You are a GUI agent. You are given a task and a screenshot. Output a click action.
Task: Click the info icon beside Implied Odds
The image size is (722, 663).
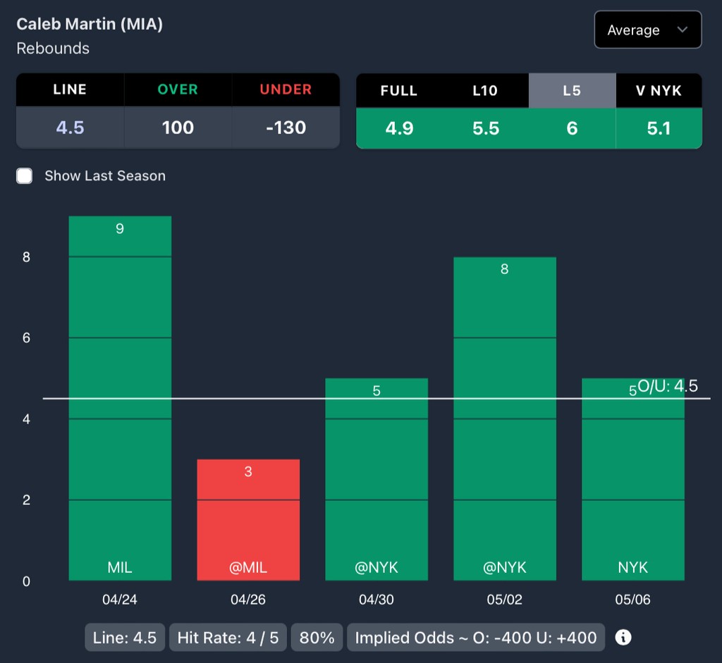click(x=623, y=638)
